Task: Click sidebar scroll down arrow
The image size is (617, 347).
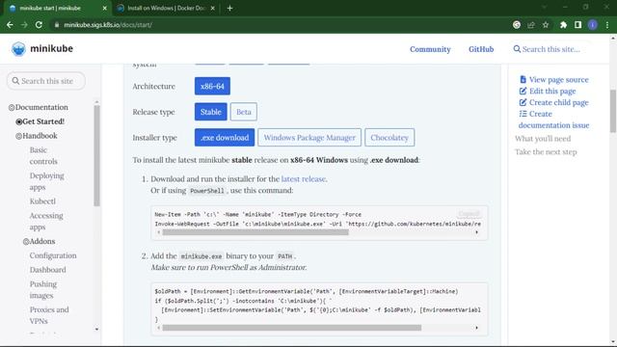Action: point(96,330)
